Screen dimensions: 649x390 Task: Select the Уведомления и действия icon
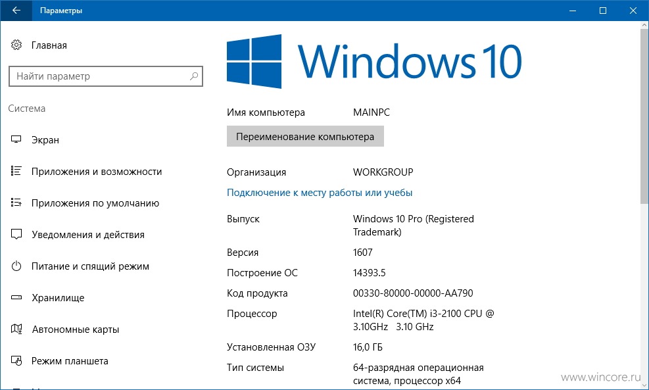click(x=16, y=234)
